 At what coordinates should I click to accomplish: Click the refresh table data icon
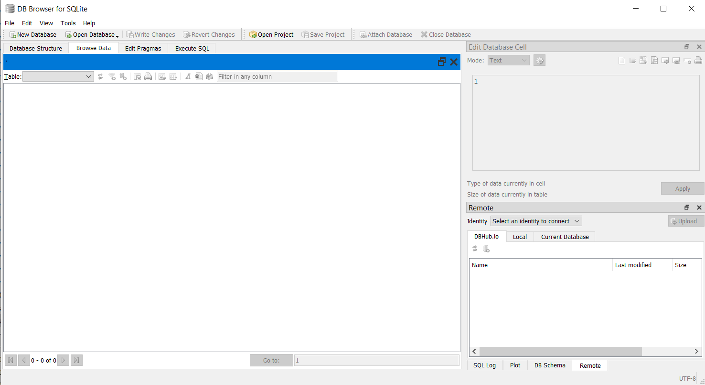pos(100,76)
